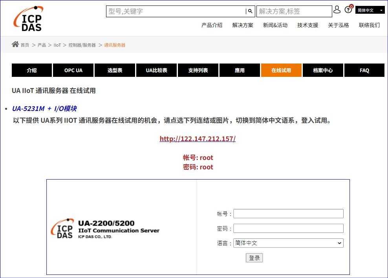Focus the 解决方案,标签 search field
Image resolution: width=388 pixels, height=278 pixels.
[x=294, y=11]
